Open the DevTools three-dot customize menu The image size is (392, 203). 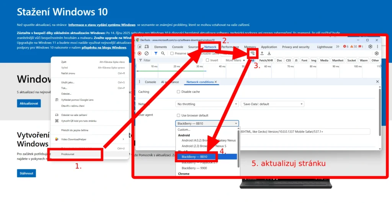377,46
